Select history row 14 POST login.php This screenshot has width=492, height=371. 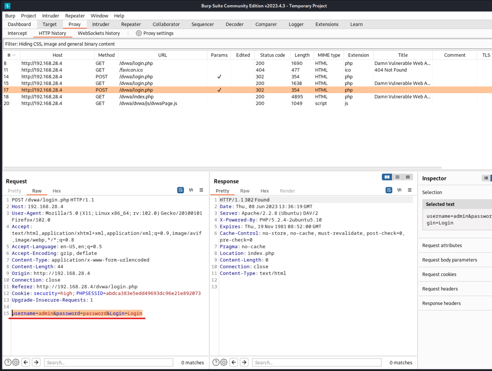[247, 77]
